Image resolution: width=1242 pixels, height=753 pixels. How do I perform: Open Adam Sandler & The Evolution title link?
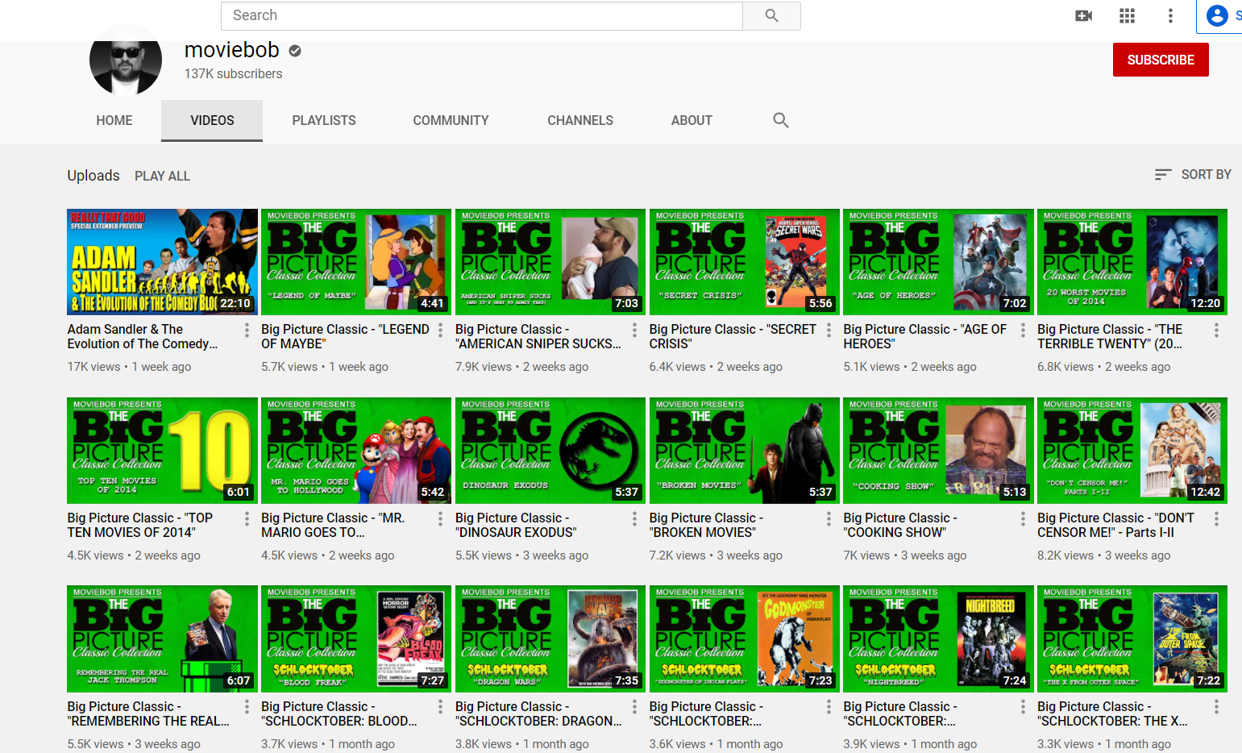point(143,336)
